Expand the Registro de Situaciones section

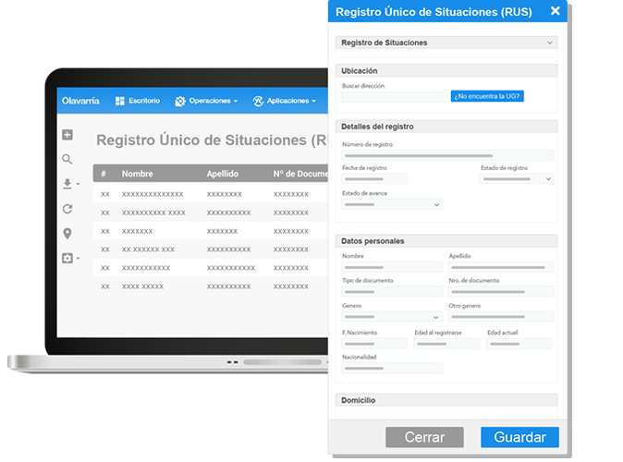pos(446,43)
